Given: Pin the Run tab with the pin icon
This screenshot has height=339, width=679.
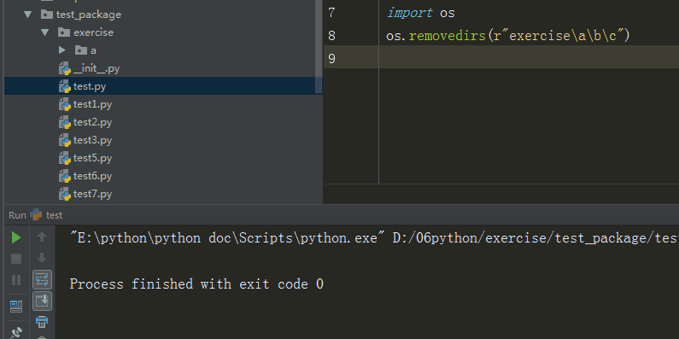Looking at the screenshot, I should pyautogui.click(x=16, y=332).
